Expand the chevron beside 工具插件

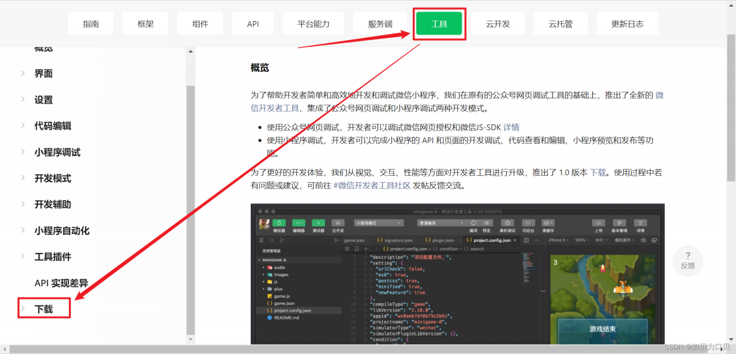point(23,256)
